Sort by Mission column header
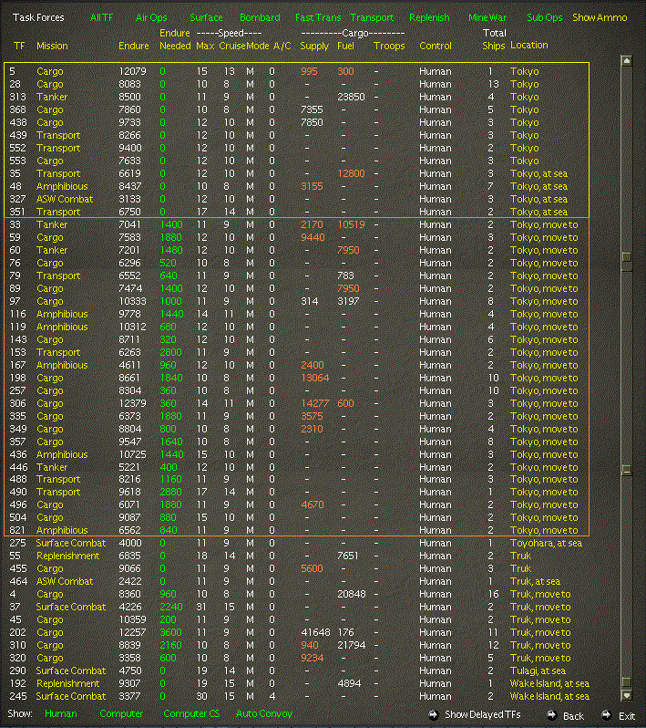Viewport: 646px width, 728px height. coord(52,46)
